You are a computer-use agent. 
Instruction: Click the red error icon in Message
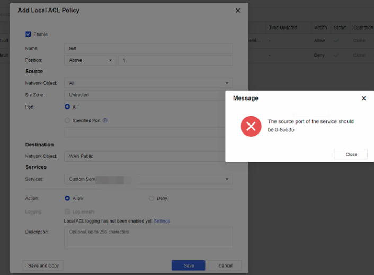coord(251,126)
